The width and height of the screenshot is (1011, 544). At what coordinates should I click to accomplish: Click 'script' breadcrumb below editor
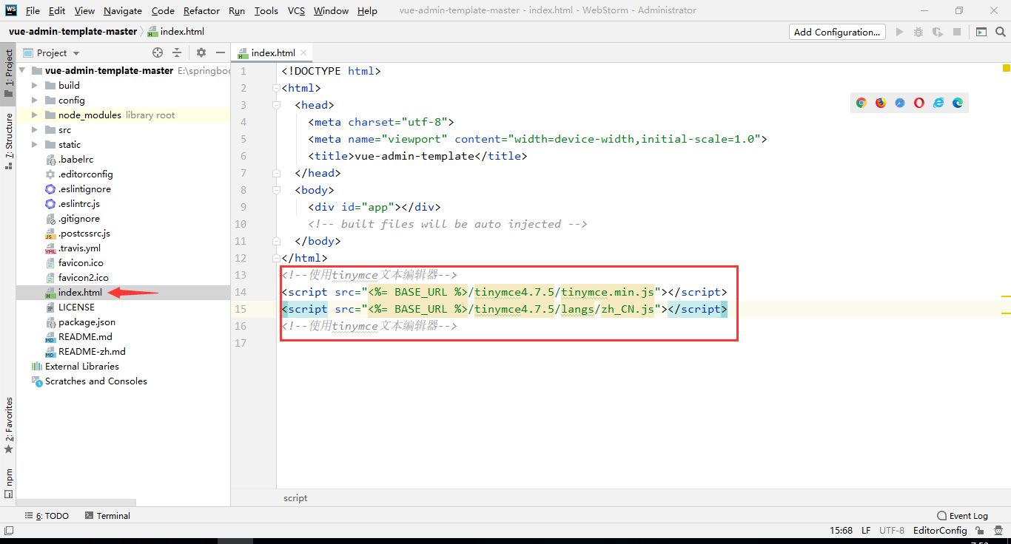pyautogui.click(x=295, y=498)
